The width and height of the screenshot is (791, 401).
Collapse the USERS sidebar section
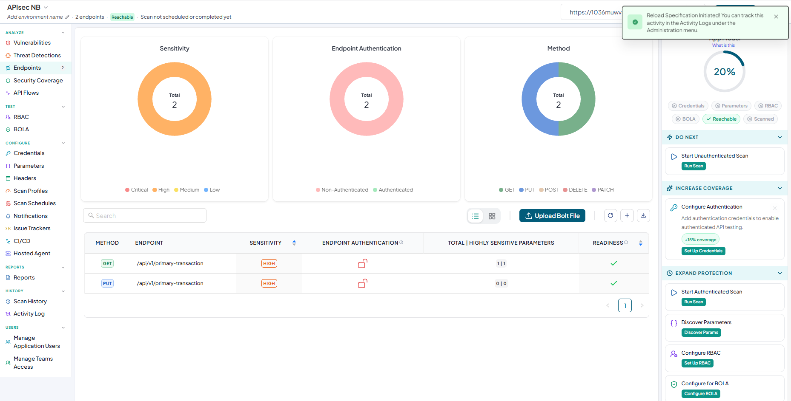pos(63,328)
